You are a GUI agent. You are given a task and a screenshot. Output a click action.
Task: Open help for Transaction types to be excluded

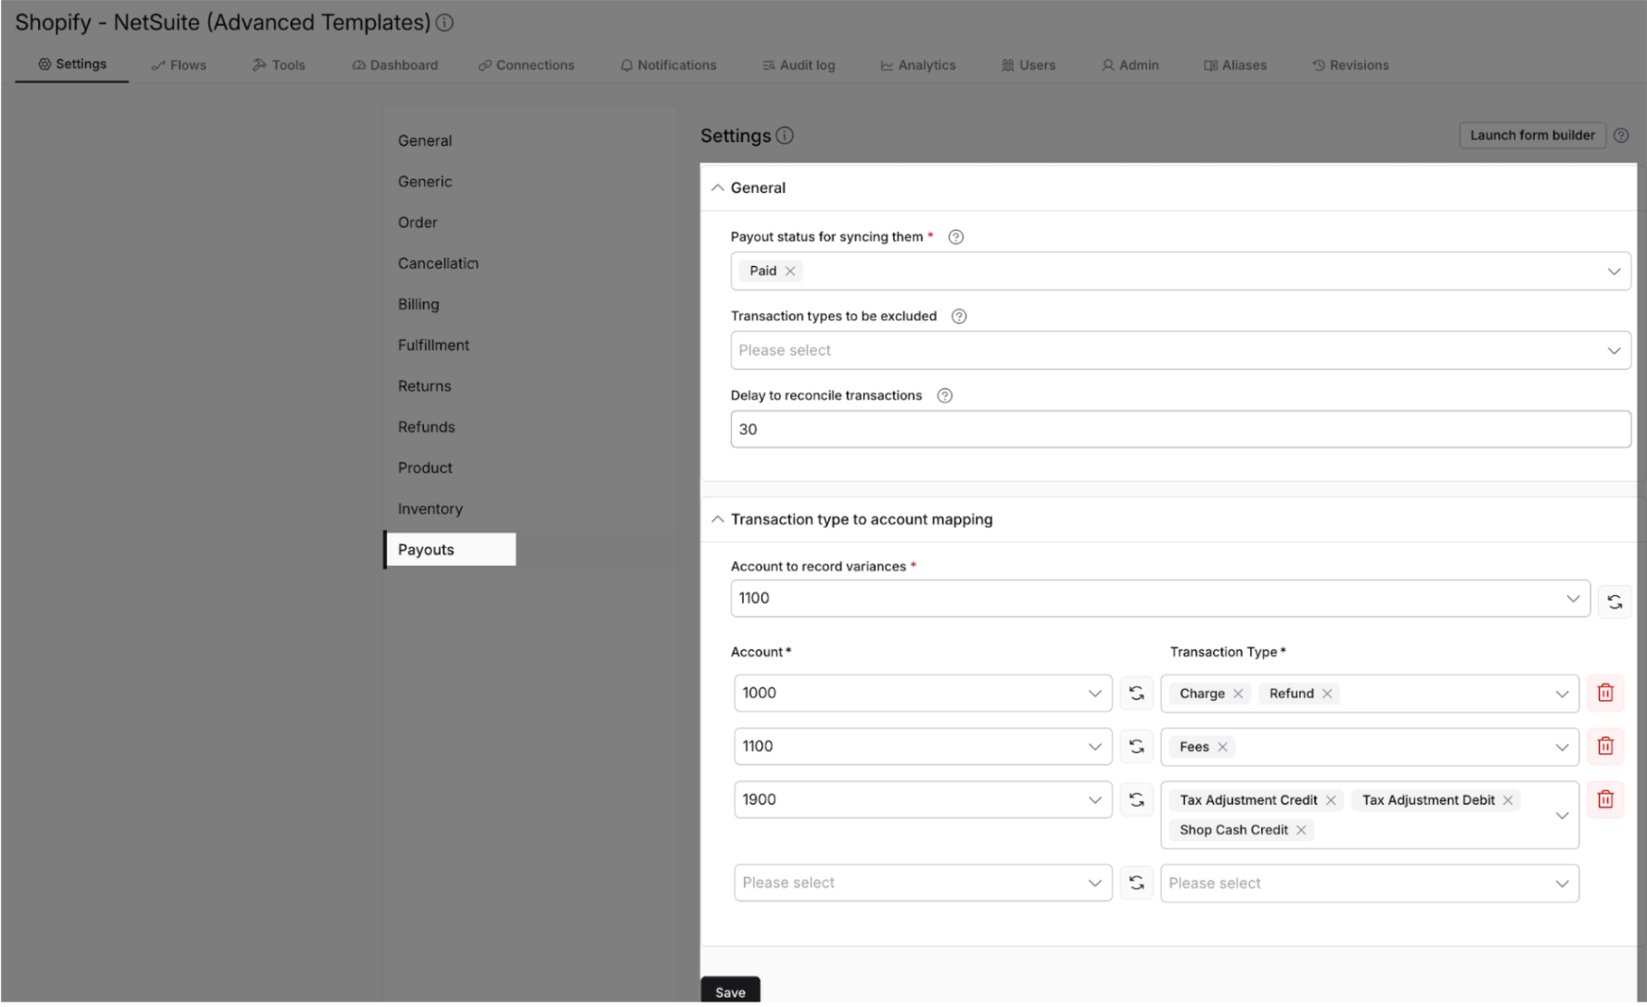click(x=960, y=316)
